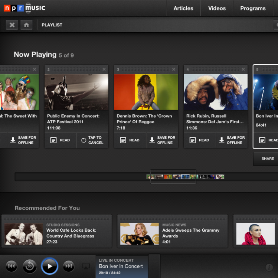Open the Articles tab

[183, 8]
